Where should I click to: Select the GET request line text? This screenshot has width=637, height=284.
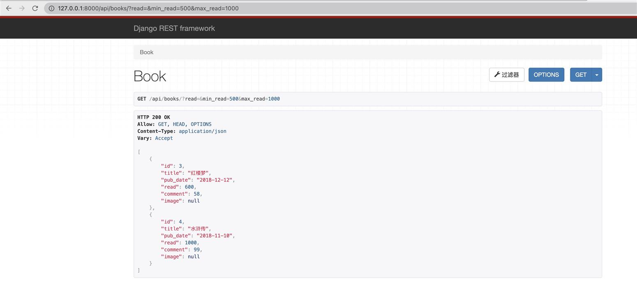[209, 99]
